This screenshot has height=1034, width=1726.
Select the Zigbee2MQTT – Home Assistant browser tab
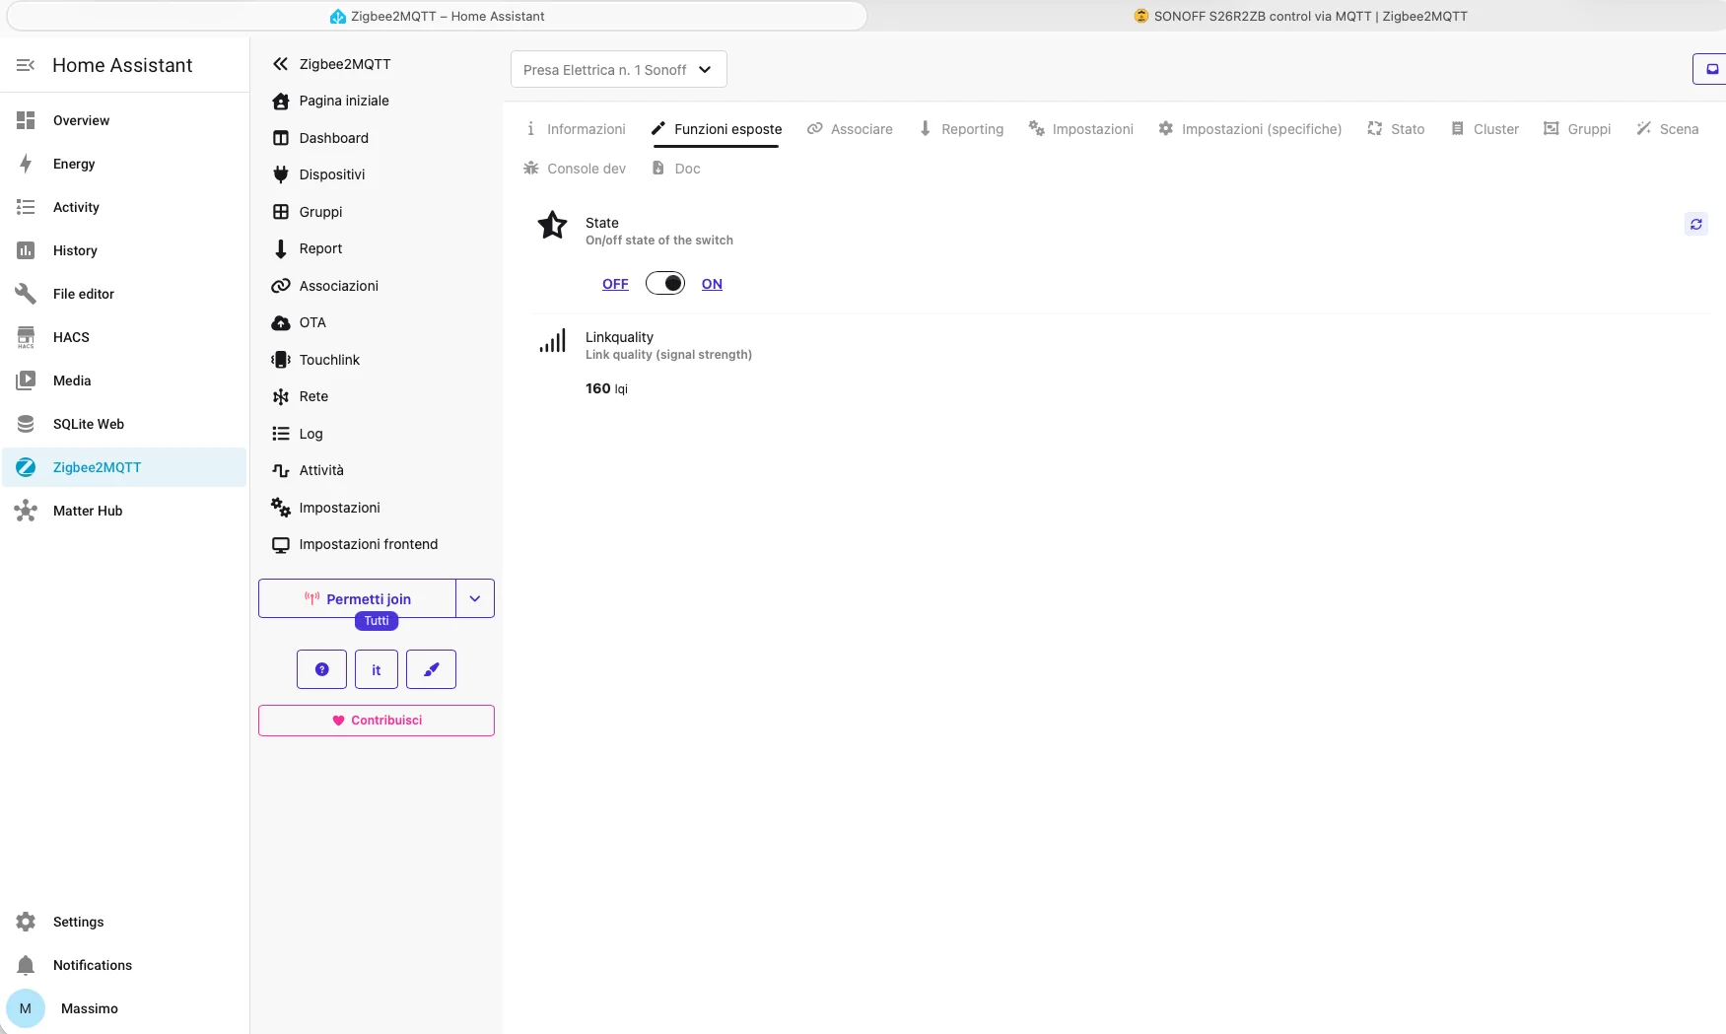pyautogui.click(x=437, y=16)
